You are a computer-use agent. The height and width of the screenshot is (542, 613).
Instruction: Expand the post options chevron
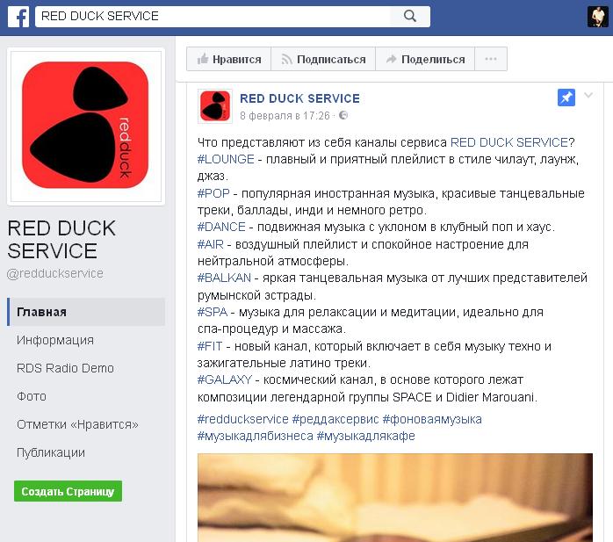[x=588, y=95]
